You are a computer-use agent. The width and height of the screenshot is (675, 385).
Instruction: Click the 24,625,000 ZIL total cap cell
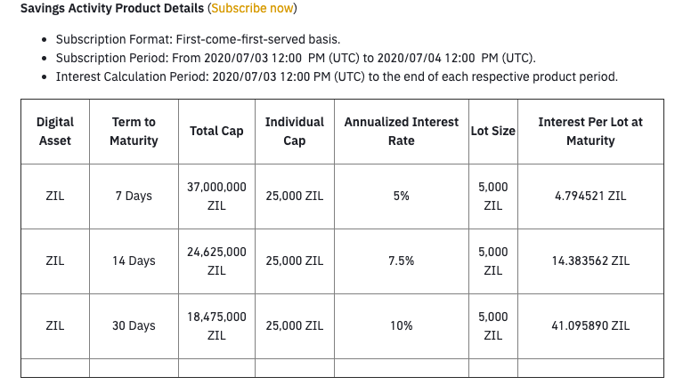pos(216,261)
